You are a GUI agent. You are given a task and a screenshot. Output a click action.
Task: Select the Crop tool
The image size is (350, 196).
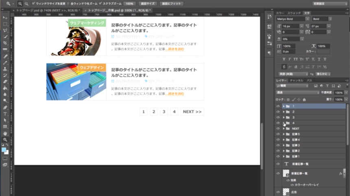(x=5, y=43)
